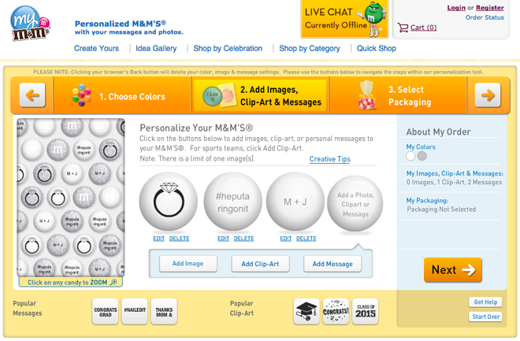520x341 pixels.
Task: Click the orange Next button
Action: 453,270
